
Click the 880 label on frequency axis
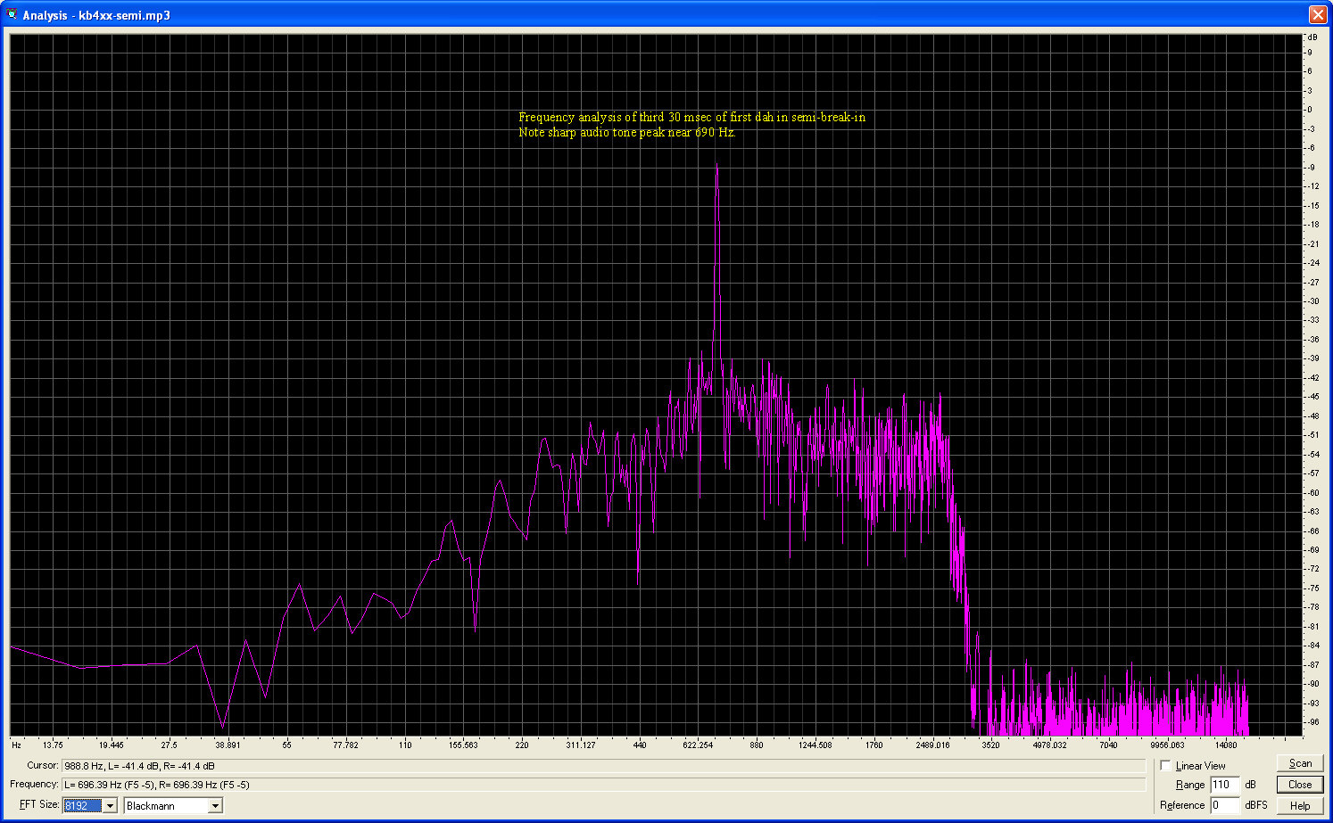tap(757, 745)
